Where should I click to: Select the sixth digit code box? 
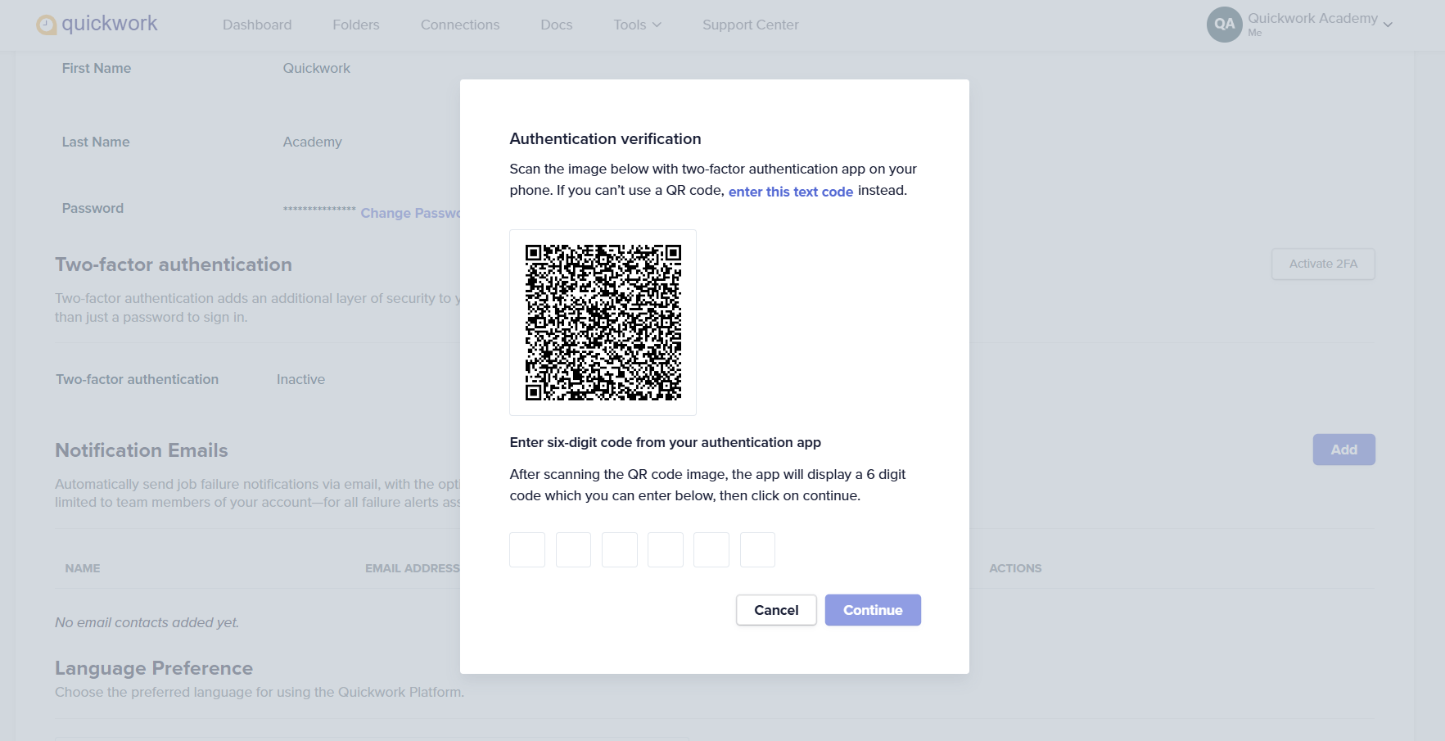[x=757, y=549]
